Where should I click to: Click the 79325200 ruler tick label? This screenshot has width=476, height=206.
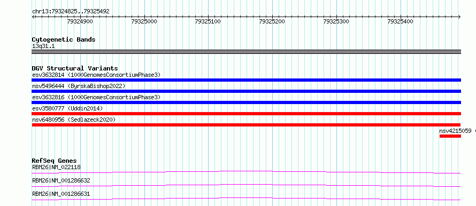tap(272, 21)
